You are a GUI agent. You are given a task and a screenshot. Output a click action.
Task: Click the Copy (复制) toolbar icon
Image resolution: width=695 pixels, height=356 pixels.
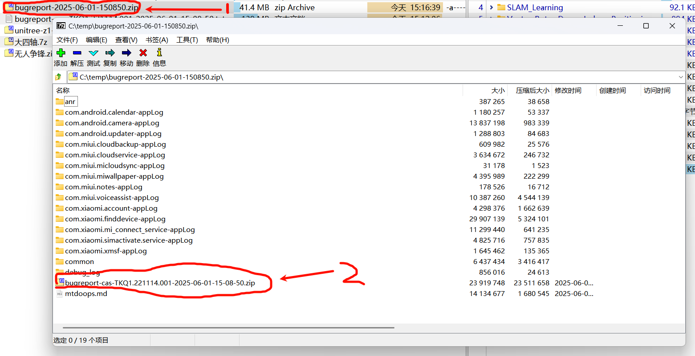(x=110, y=53)
